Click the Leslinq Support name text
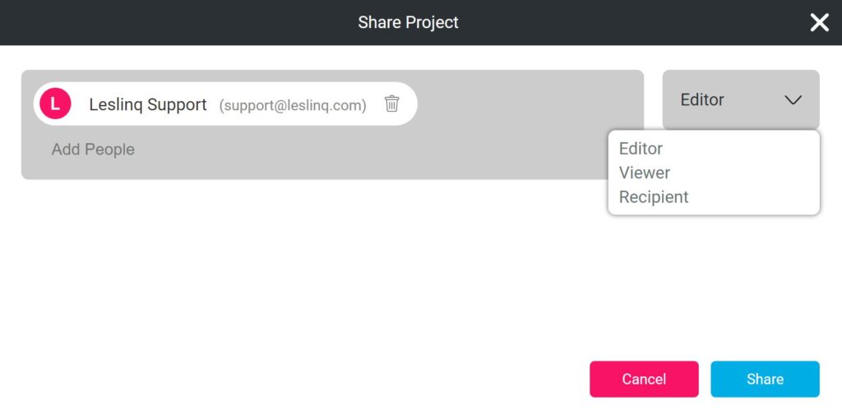The width and height of the screenshot is (842, 419). coord(148,104)
